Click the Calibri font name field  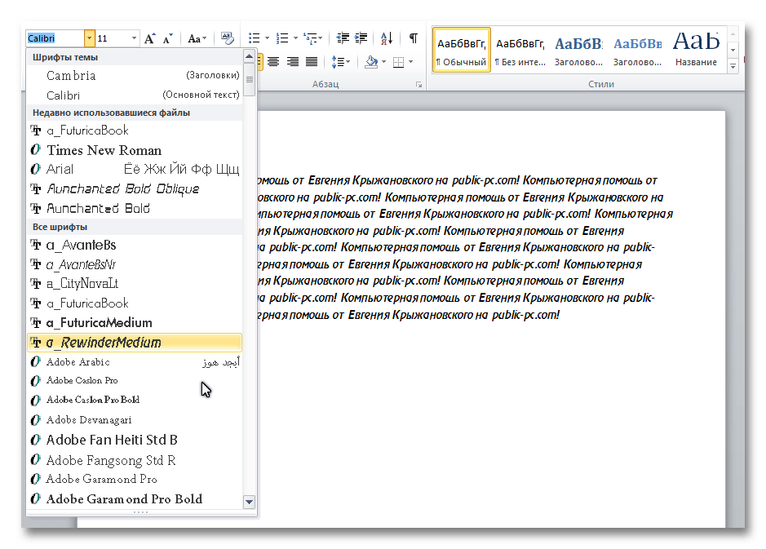click(55, 38)
